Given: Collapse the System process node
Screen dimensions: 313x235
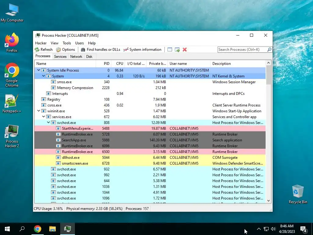Looking at the screenshot, I should [x=43, y=76].
